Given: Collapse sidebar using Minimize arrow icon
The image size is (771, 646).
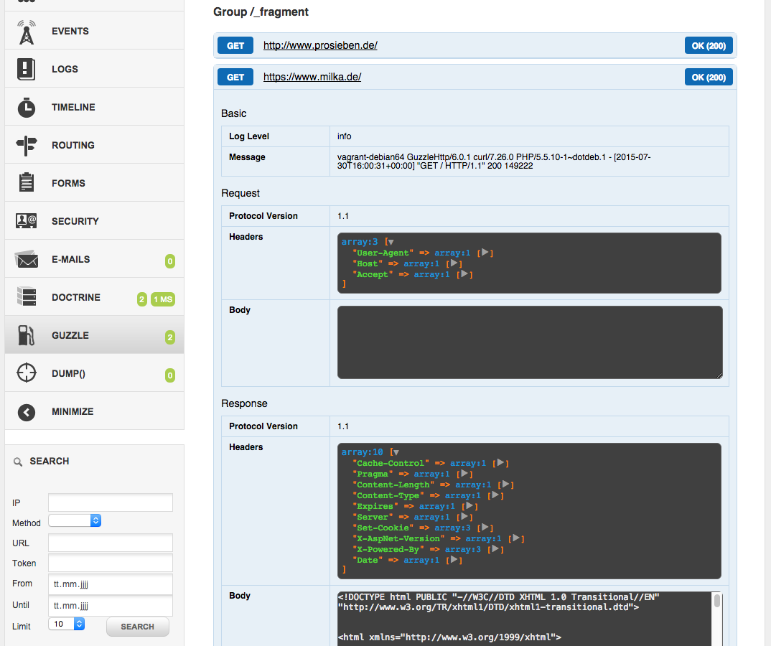Looking at the screenshot, I should pyautogui.click(x=27, y=412).
